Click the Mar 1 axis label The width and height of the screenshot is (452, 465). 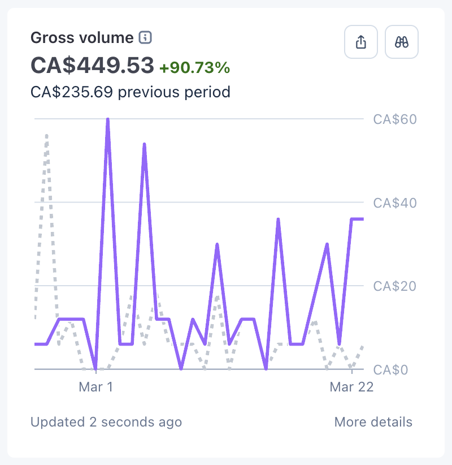click(x=95, y=387)
